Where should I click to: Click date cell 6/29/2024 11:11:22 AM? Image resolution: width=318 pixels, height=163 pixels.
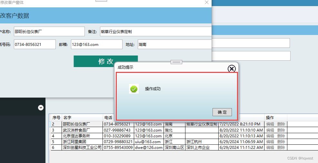(x=241, y=148)
